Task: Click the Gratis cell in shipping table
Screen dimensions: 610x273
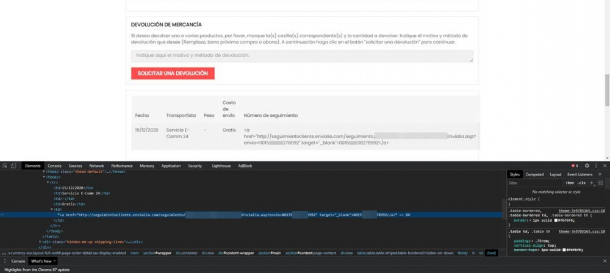Action: click(x=229, y=130)
